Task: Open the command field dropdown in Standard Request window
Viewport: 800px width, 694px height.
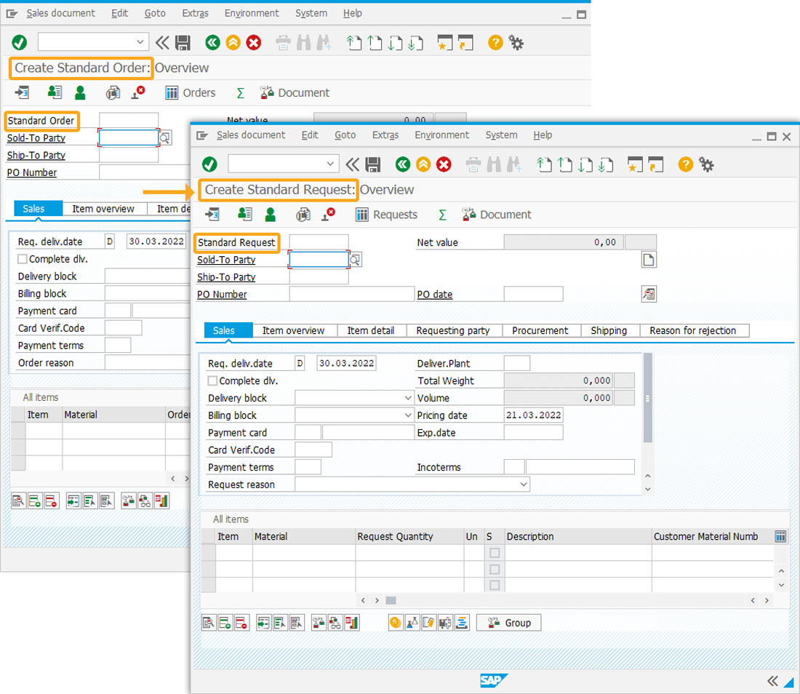Action: [330, 164]
